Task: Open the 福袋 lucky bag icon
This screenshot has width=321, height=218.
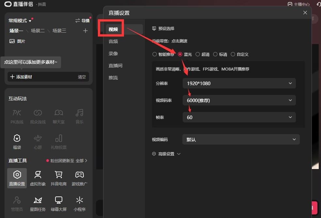Action: pos(17,142)
